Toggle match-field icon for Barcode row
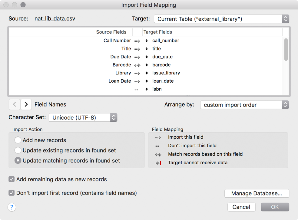Screen dimensions: 298x220 [137, 65]
